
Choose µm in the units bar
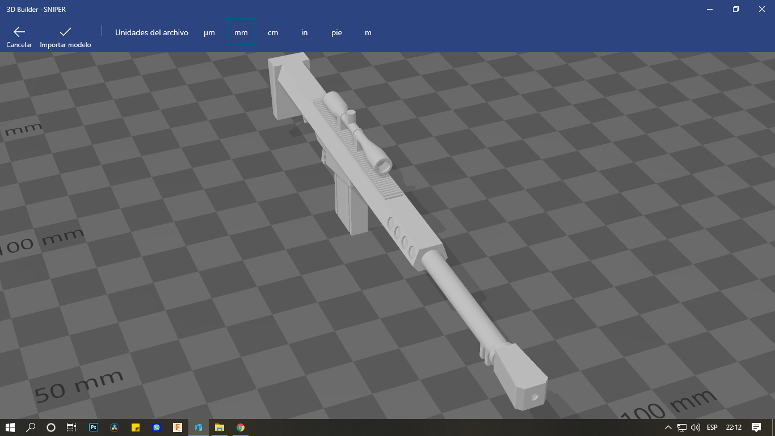click(209, 32)
